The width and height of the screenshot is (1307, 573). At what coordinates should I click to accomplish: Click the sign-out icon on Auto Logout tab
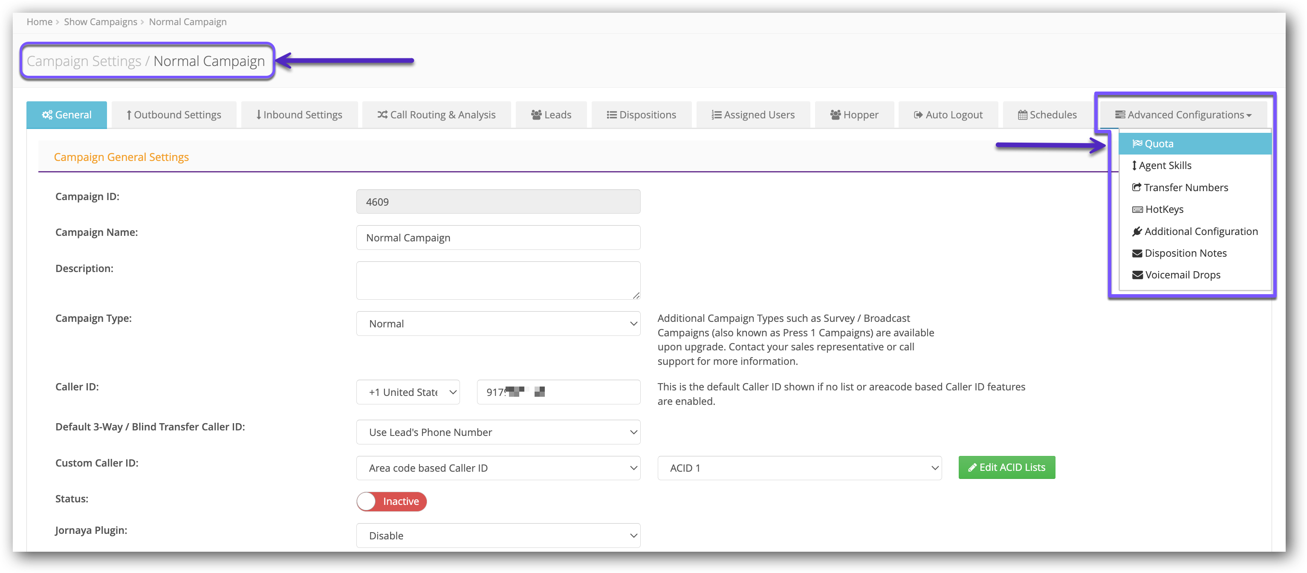918,115
